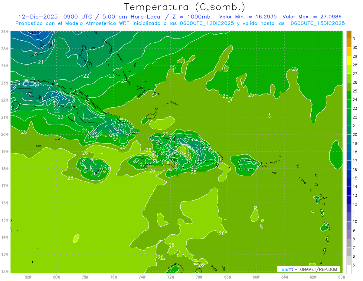Screen dimensions: 363x281
Task: Click the blue swatch between 16 and 17
Action: [x=349, y=165]
